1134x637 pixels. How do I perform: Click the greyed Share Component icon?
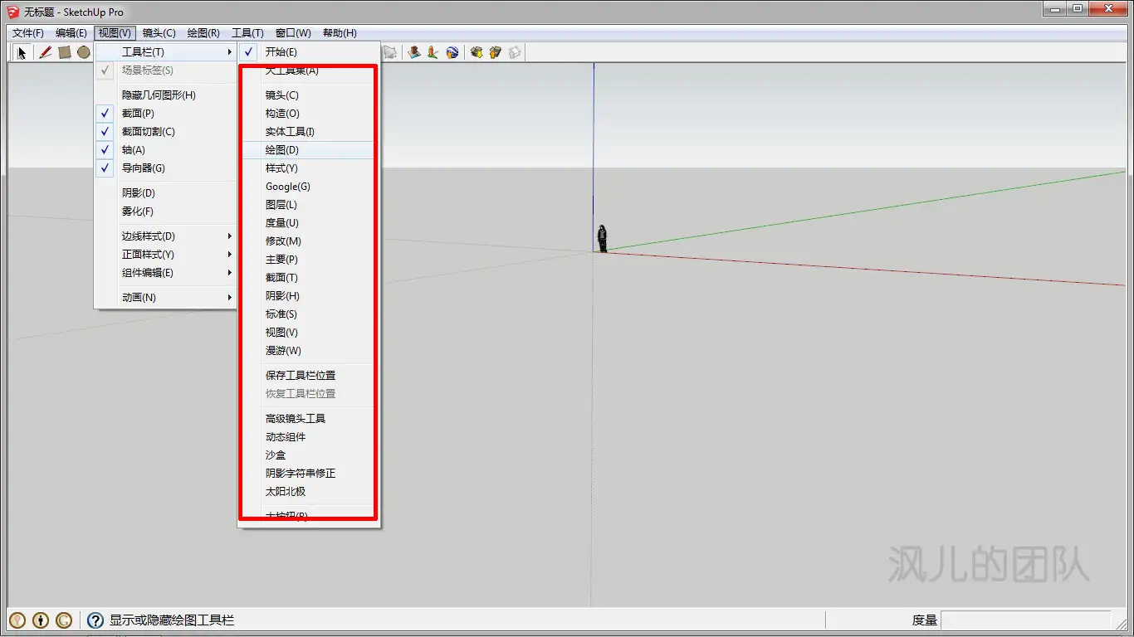coord(515,52)
